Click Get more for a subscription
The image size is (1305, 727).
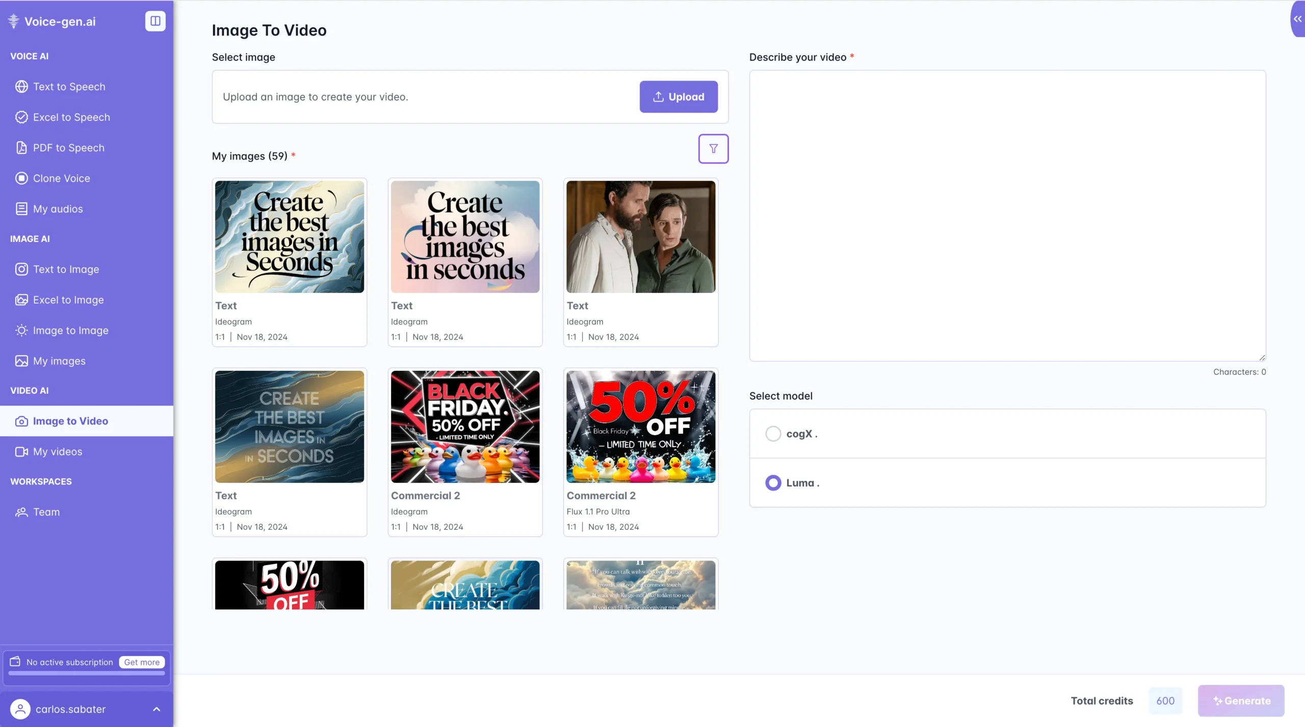tap(141, 662)
